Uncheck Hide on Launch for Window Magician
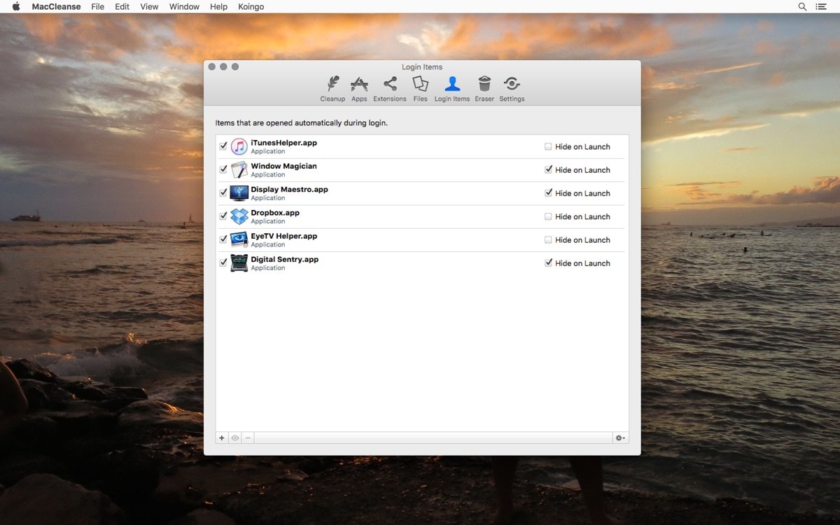 [x=549, y=169]
